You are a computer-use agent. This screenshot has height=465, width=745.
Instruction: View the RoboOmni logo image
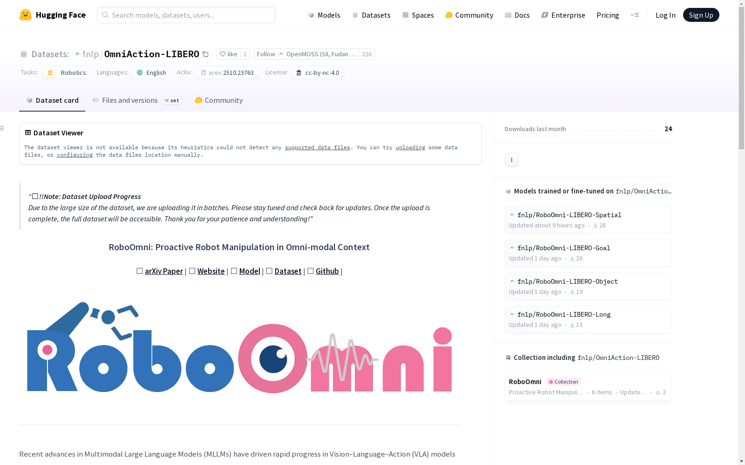[x=239, y=347]
